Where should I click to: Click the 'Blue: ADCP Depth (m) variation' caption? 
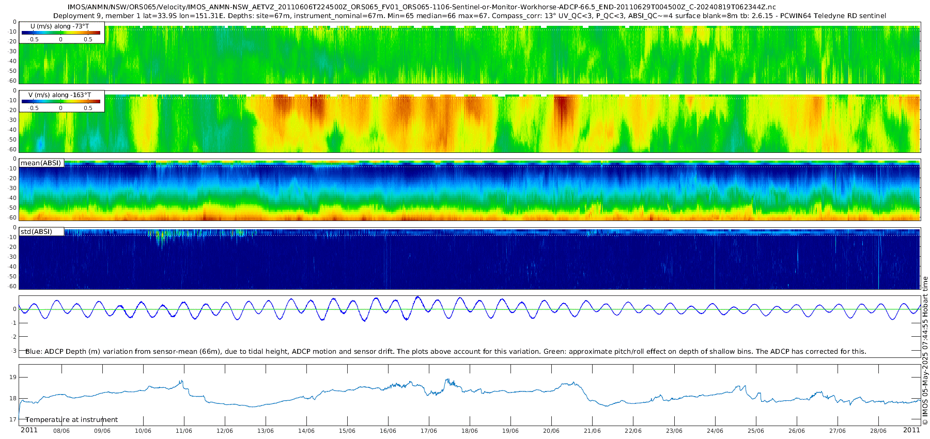446,351
